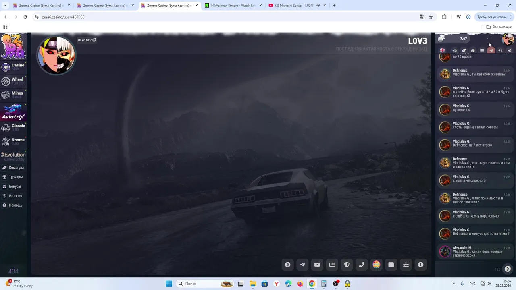
Task: Bookmark this page with the star
Action: tap(431, 17)
